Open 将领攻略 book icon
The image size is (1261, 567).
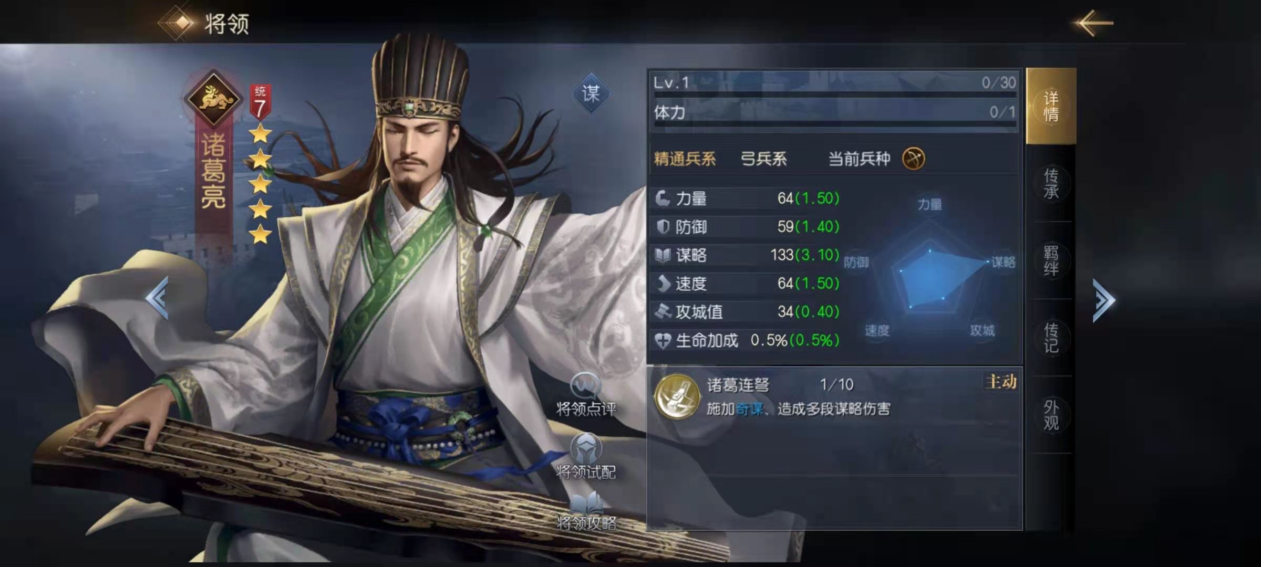586,504
